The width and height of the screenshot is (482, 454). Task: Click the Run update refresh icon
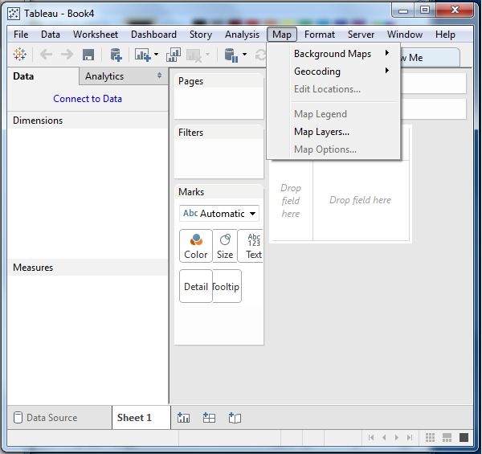coord(260,55)
